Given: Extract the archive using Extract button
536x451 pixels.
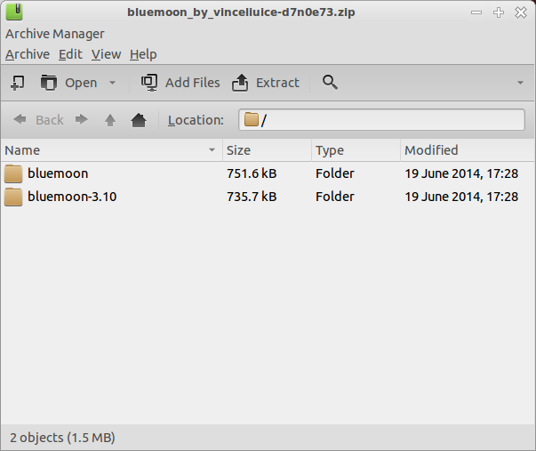Looking at the screenshot, I should pos(266,83).
